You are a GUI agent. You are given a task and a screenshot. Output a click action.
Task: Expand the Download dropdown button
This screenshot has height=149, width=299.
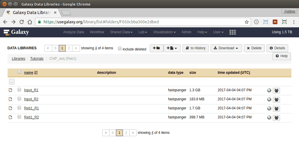coord(226,48)
